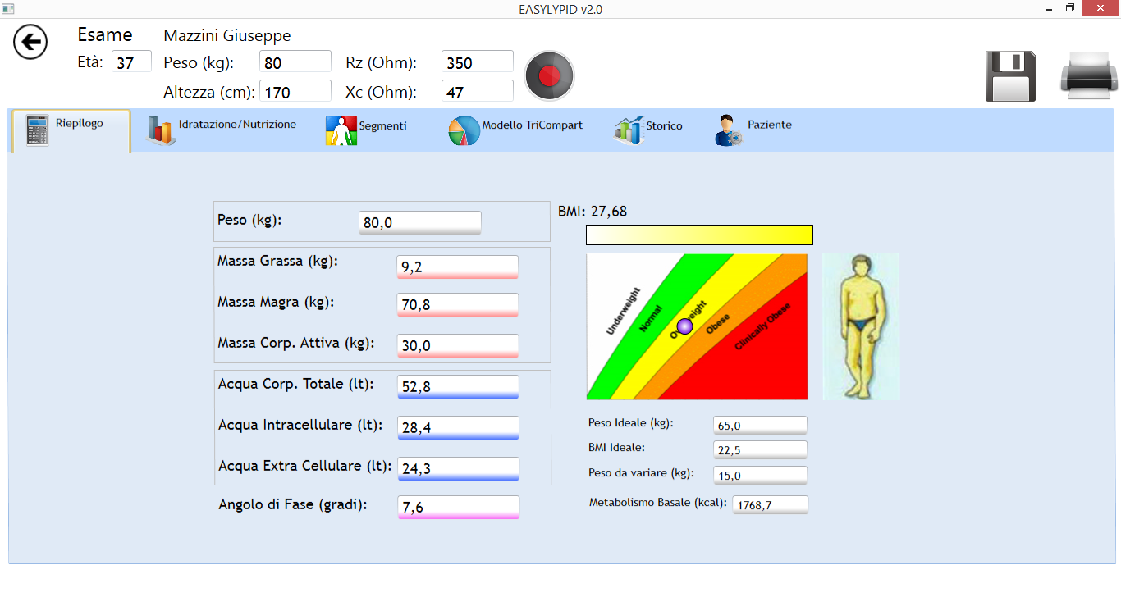Click the Acqua Corp. Totale value field
This screenshot has width=1121, height=597.
pos(458,386)
